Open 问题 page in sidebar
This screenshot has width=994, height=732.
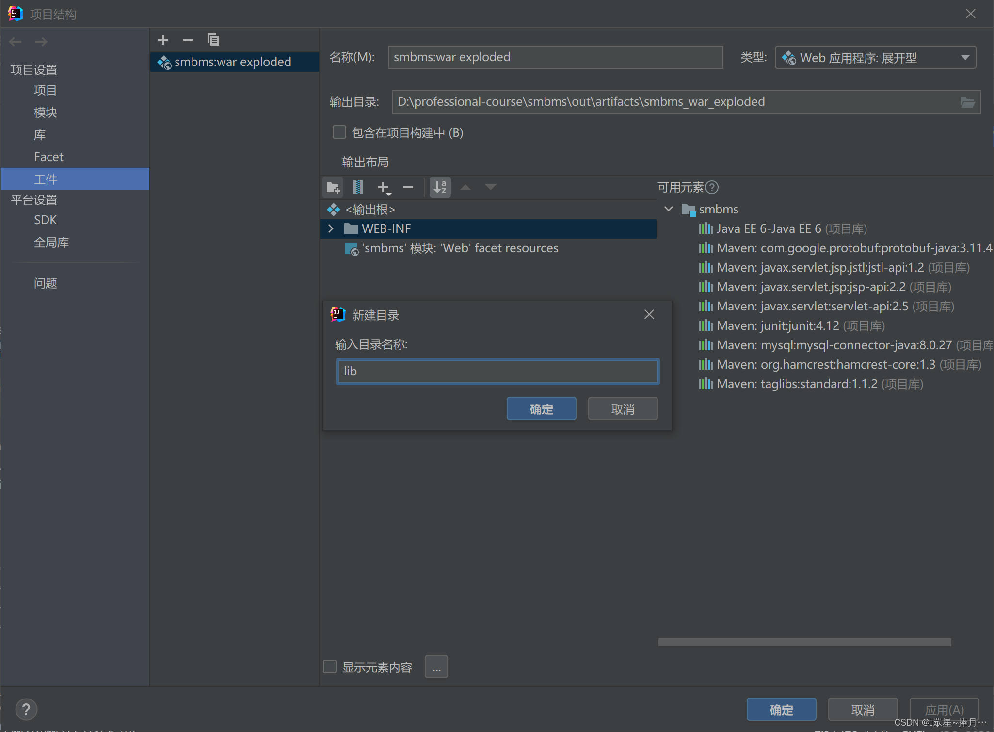tap(45, 283)
